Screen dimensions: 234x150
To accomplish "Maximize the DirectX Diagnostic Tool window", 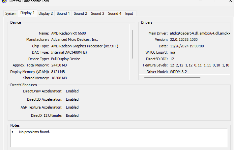I will click(216, 1).
